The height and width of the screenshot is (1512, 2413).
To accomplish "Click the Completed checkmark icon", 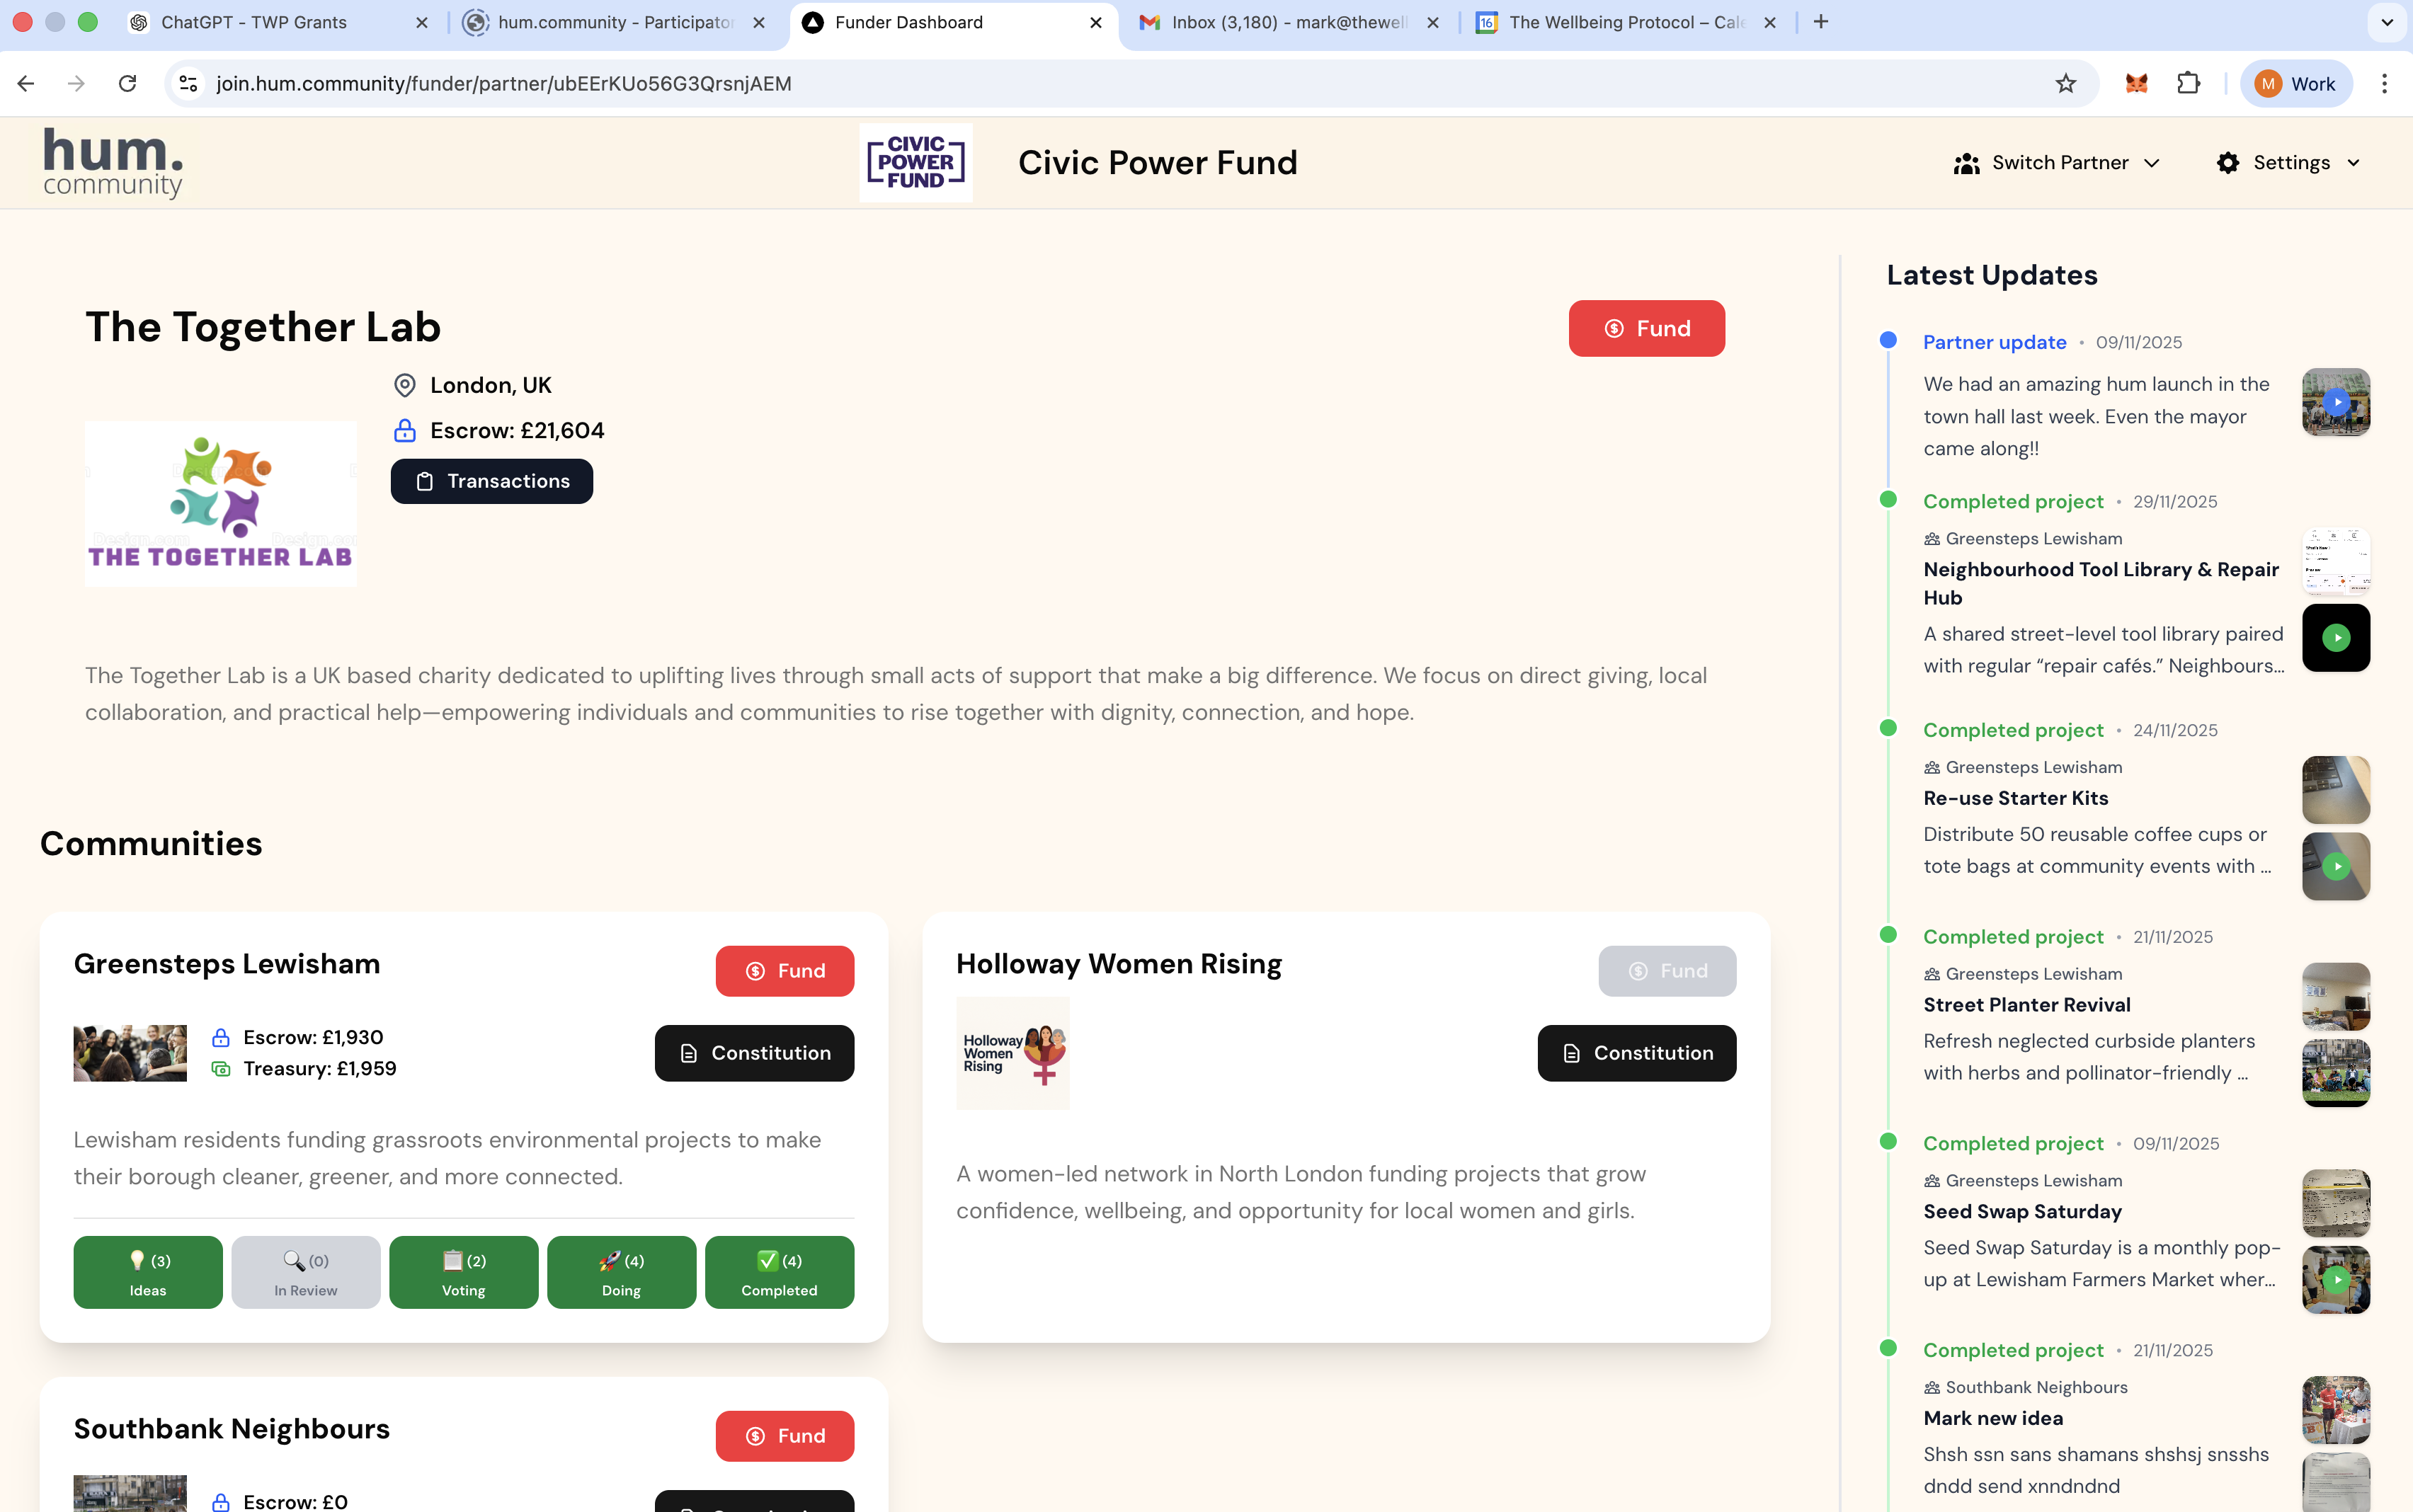I will pyautogui.click(x=768, y=1261).
